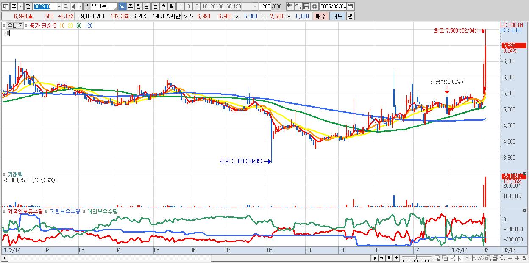Click the 거래량 volume panel label
Image resolution: width=529 pixels, height=263 pixels.
coord(15,174)
